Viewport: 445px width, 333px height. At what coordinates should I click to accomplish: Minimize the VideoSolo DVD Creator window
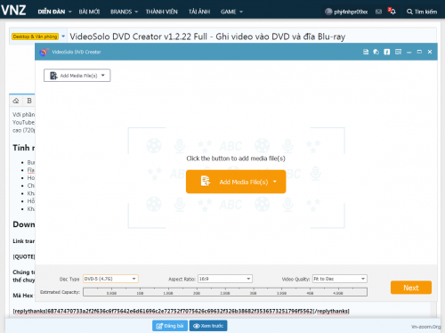pos(409,53)
